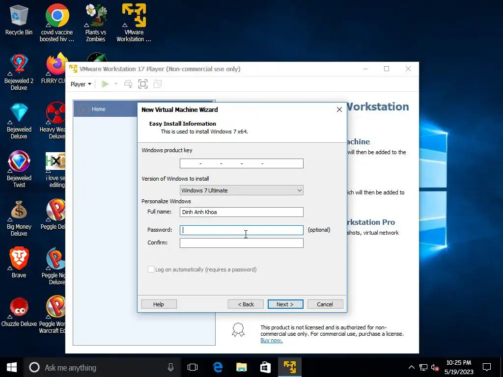Open Microsoft Store from the taskbar
503x377 pixels.
[x=265, y=367]
